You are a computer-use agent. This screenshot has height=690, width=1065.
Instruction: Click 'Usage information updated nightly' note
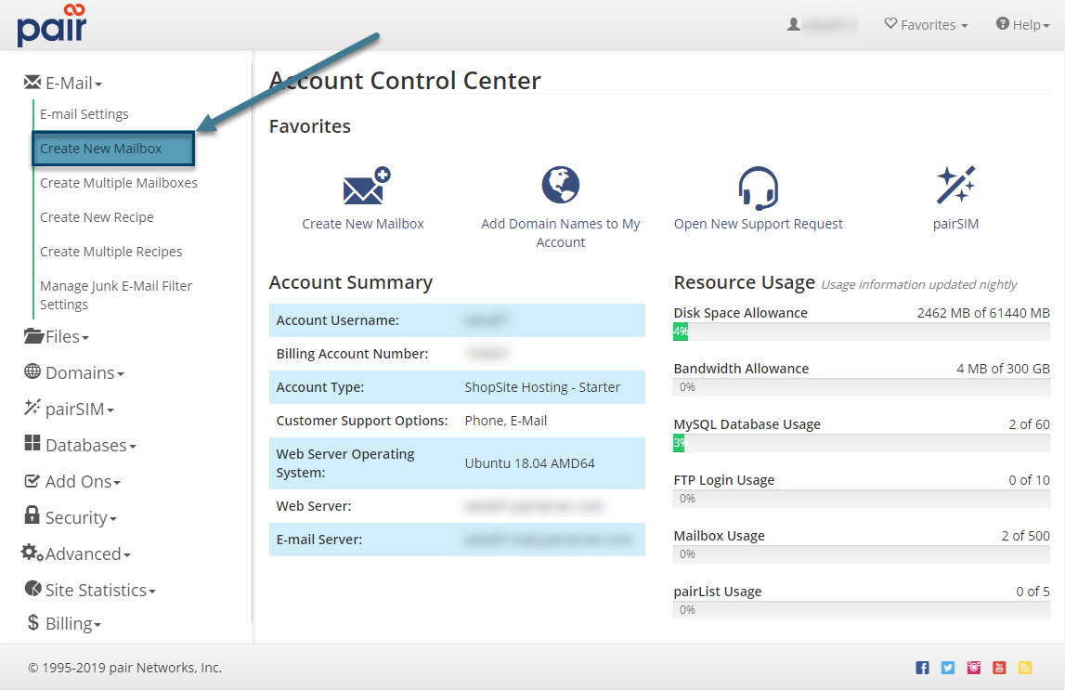tap(919, 284)
